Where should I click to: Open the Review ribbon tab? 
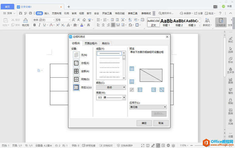pyautogui.click(x=74, y=13)
